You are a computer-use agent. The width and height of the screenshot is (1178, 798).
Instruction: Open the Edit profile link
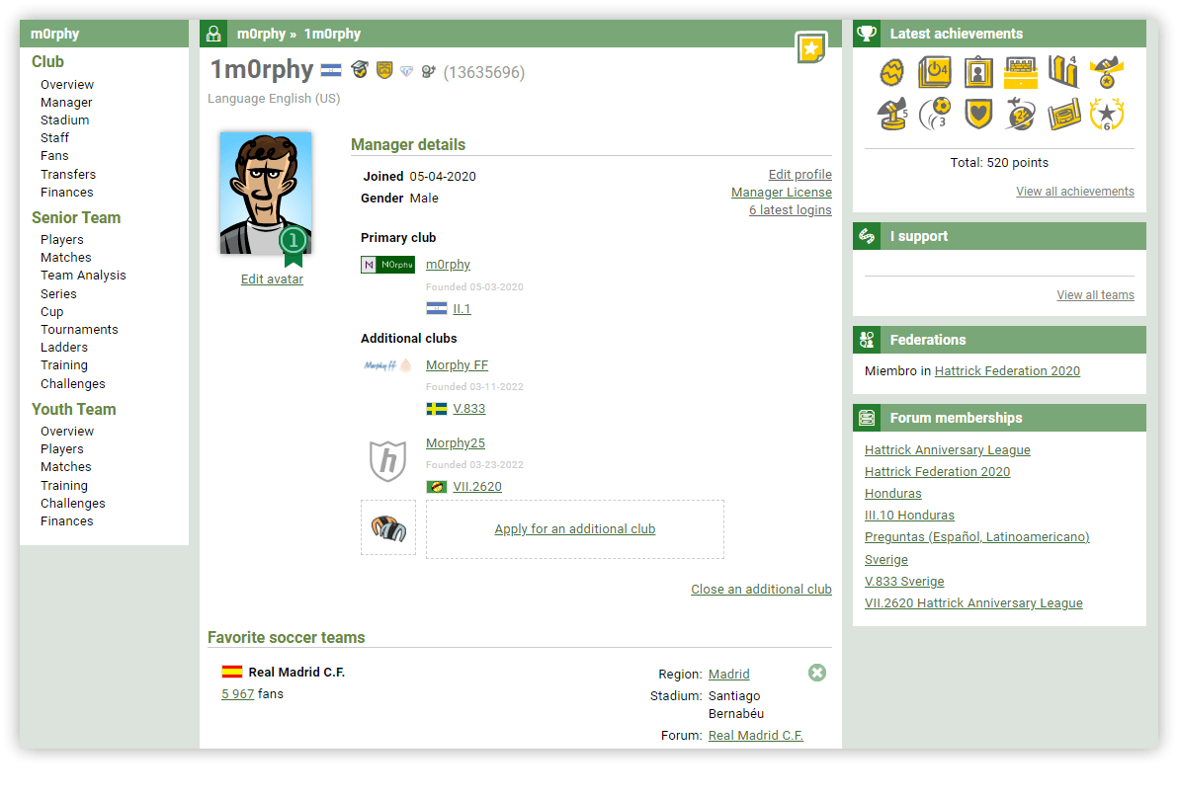coord(800,174)
